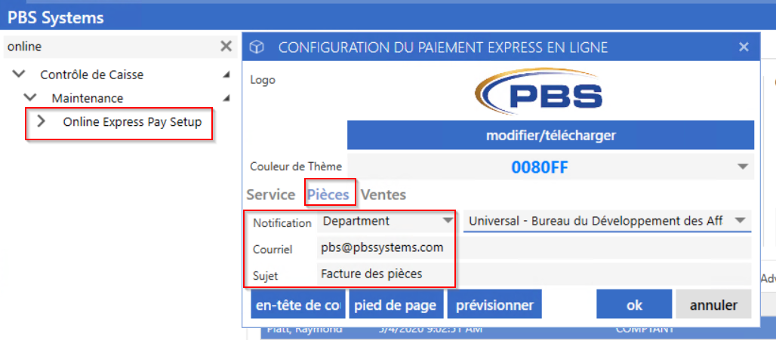Select the 0080FF theme color value
This screenshot has height=340, width=776.
pos(540,167)
